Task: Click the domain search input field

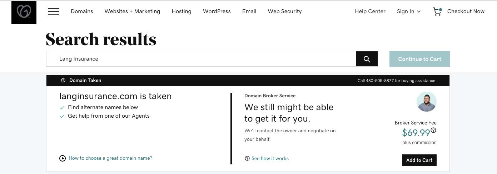Action: point(201,59)
